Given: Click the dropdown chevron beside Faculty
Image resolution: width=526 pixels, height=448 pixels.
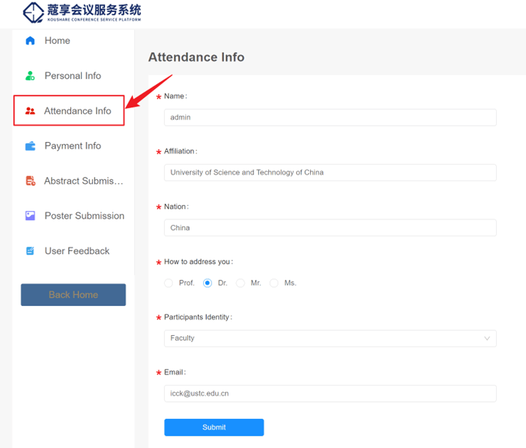Looking at the screenshot, I should (x=487, y=339).
